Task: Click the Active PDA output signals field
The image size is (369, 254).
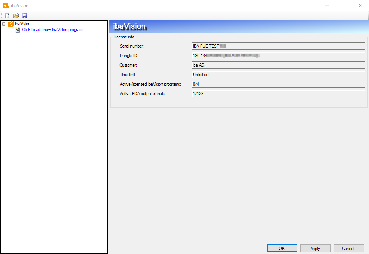Action: coord(278,94)
